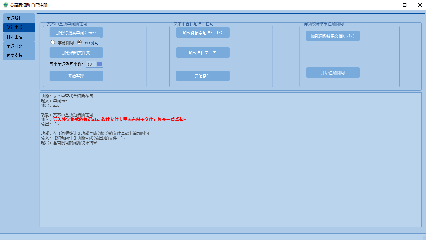Switch to the 单词统计 tab
The width and height of the screenshot is (426, 240).
pyautogui.click(x=19, y=18)
